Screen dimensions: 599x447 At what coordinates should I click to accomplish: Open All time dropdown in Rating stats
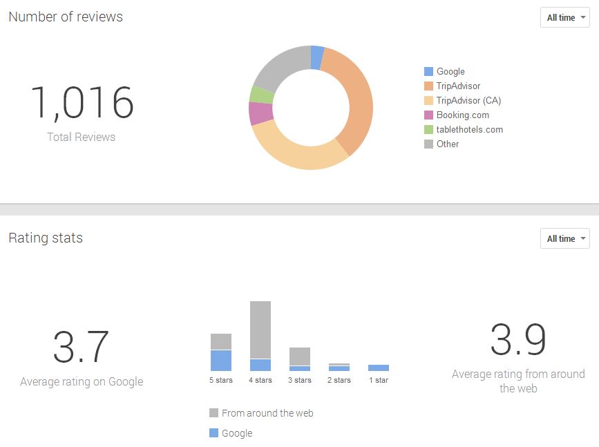click(564, 238)
